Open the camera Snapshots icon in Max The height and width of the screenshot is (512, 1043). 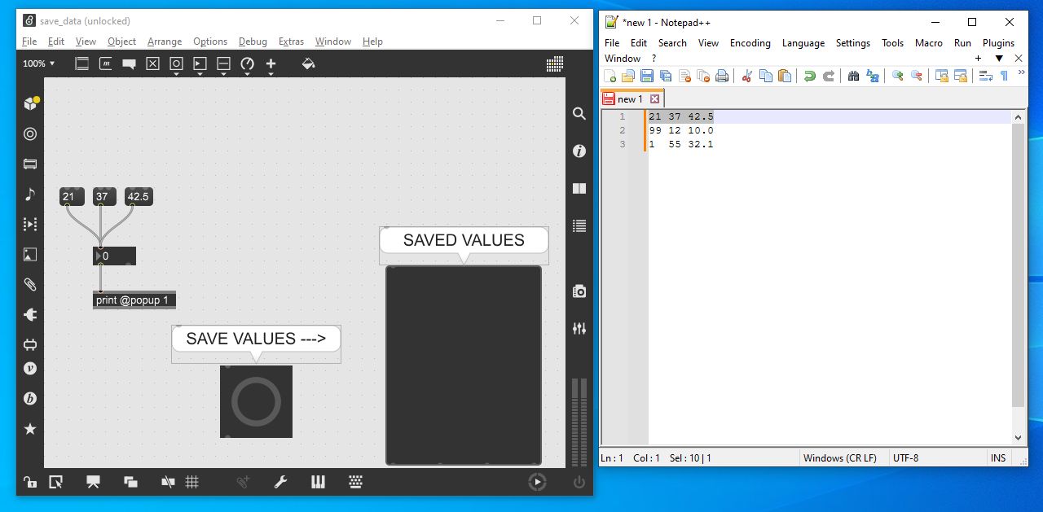coord(579,291)
